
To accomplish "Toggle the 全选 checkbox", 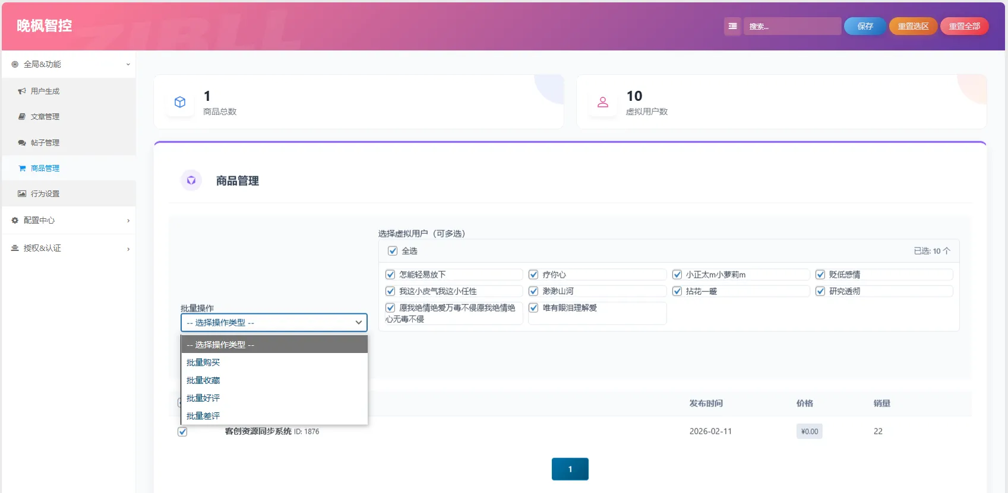I will click(x=393, y=251).
